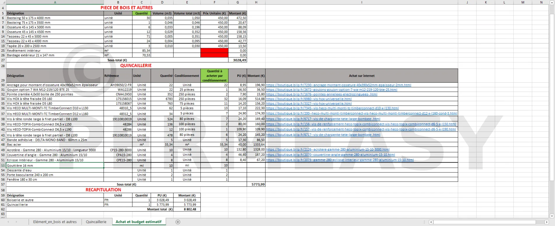Select cell 'Bande adhésive - DELTA-MONO-BAND - 60mm x 25m'
Screen dimensions: 555x226
[x=55, y=140]
